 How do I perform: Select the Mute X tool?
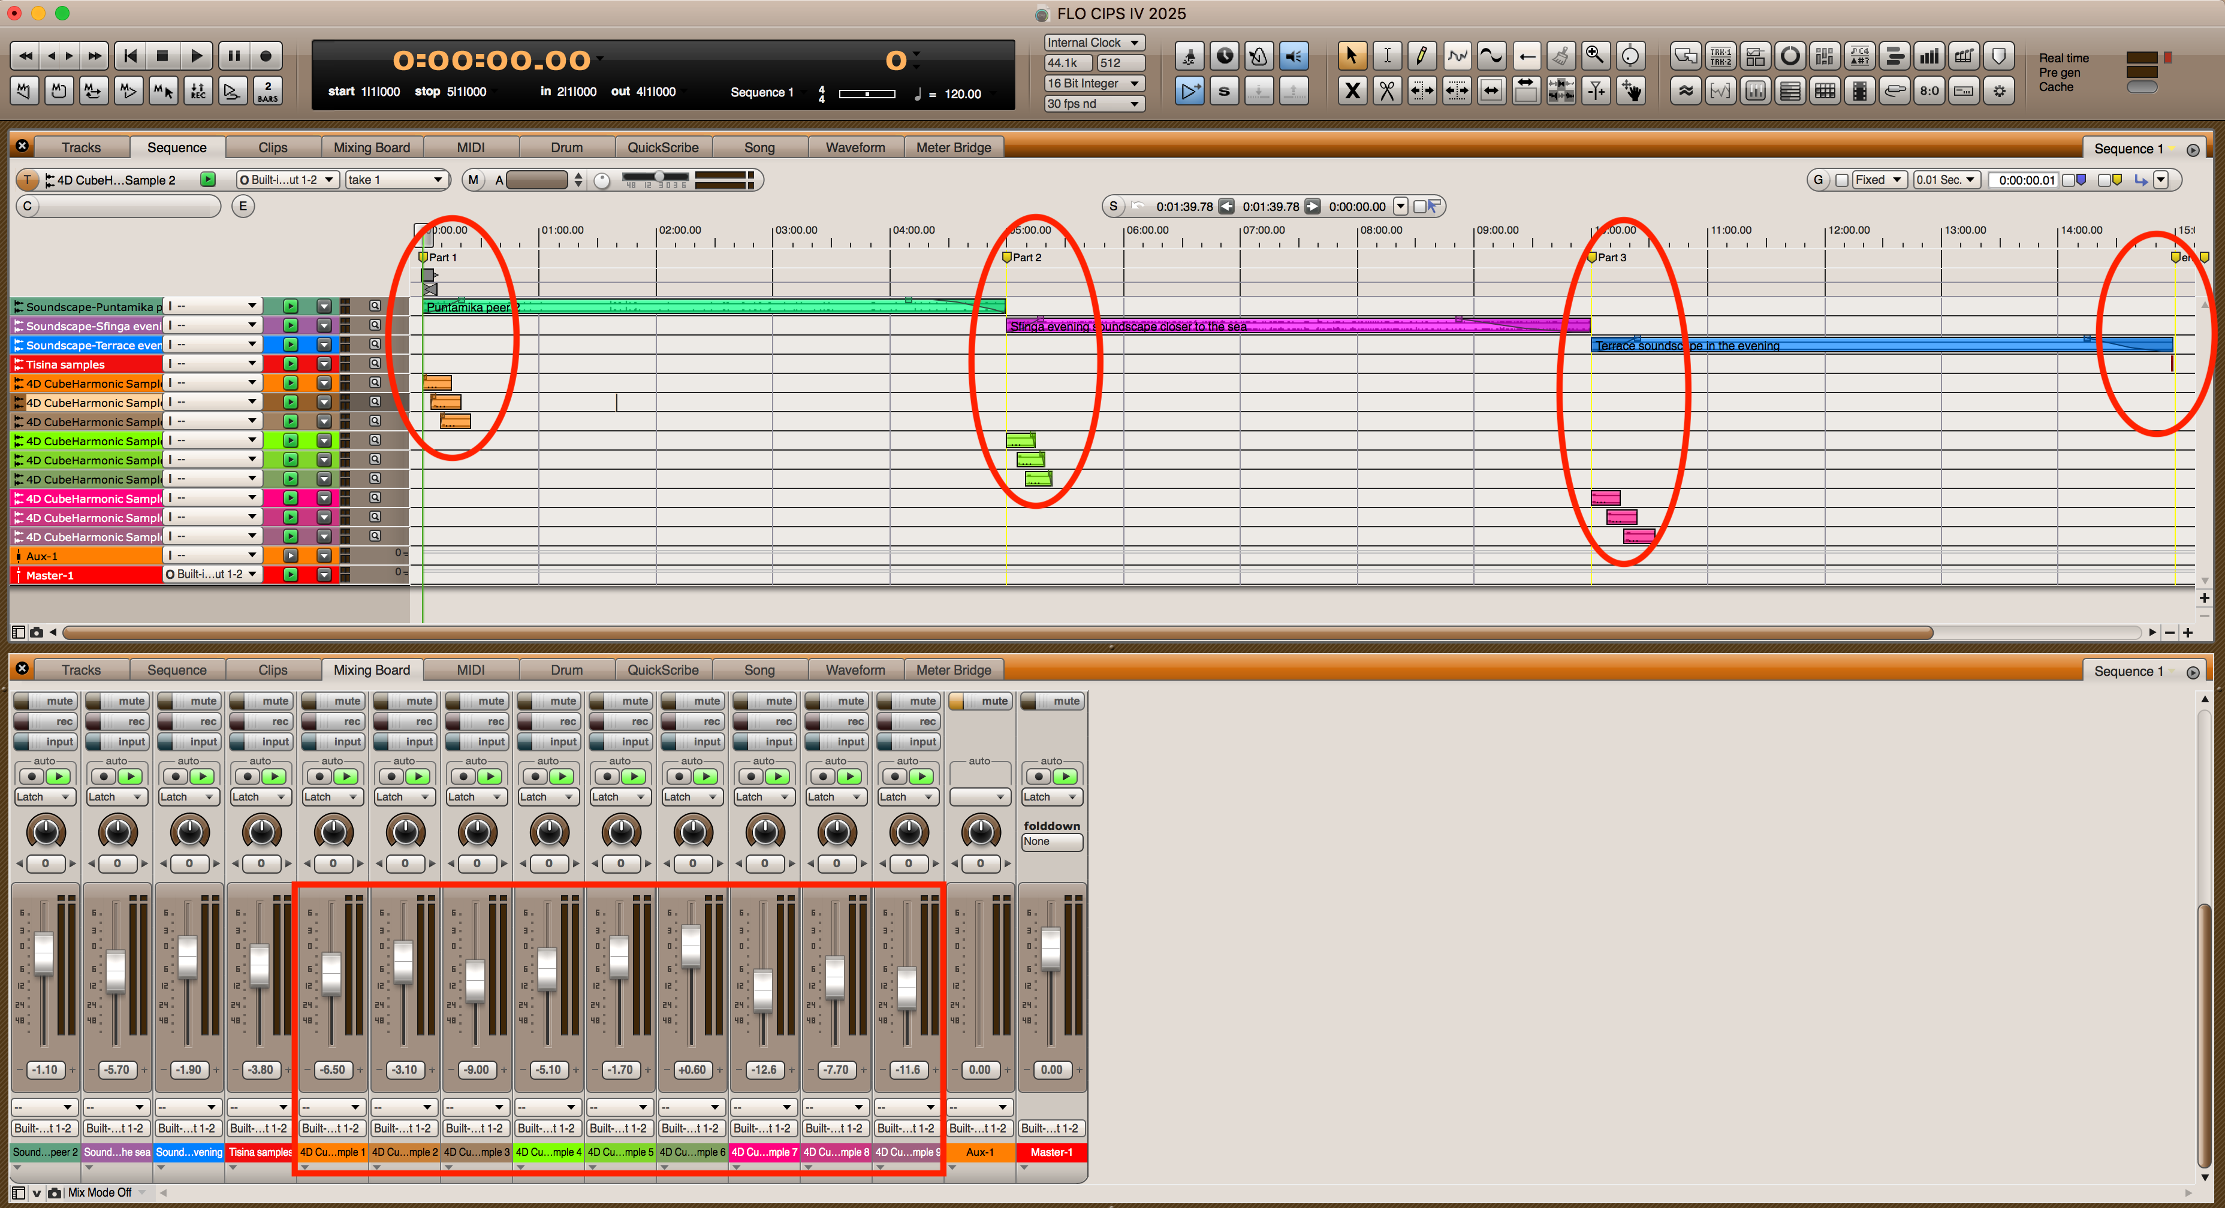coord(1352,90)
